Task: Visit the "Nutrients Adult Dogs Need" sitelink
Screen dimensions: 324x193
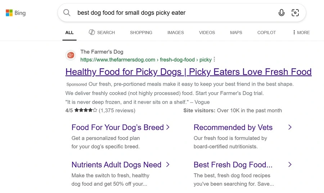Action: pos(116,165)
